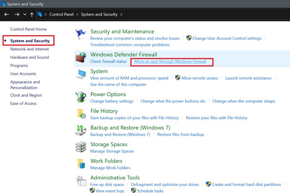Image resolution: width=290 pixels, height=193 pixels.
Task: Click the File History folder icon
Action: coord(81,114)
